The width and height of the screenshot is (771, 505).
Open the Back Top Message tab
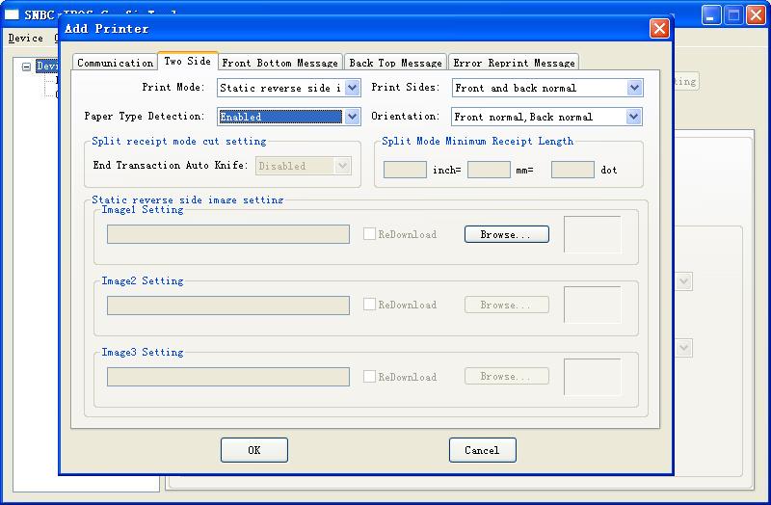(x=395, y=63)
